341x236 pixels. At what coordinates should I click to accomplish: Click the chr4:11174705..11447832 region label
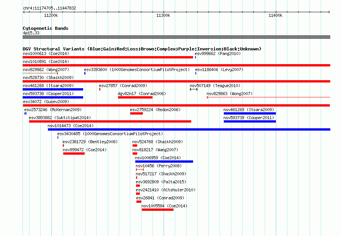click(x=49, y=8)
